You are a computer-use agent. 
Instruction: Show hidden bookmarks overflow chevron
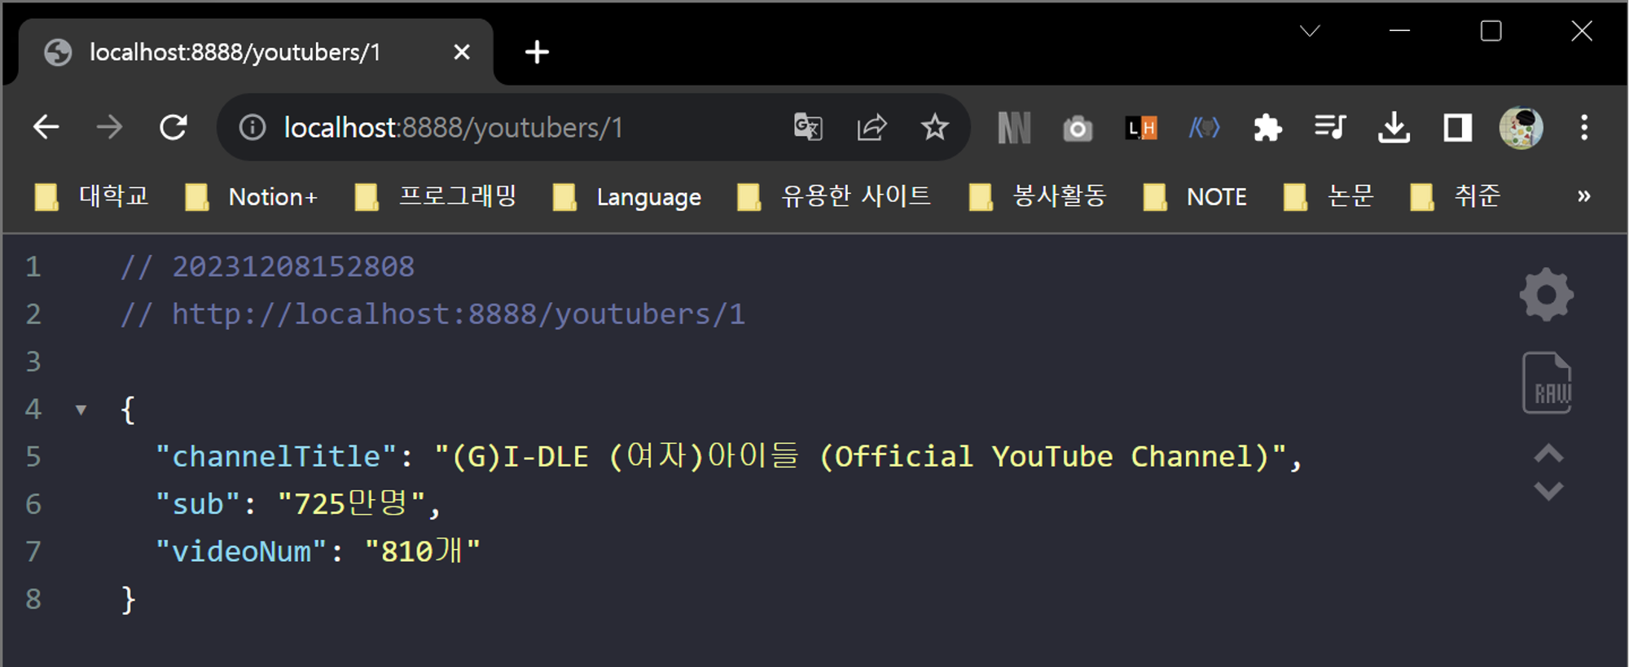coord(1583,195)
